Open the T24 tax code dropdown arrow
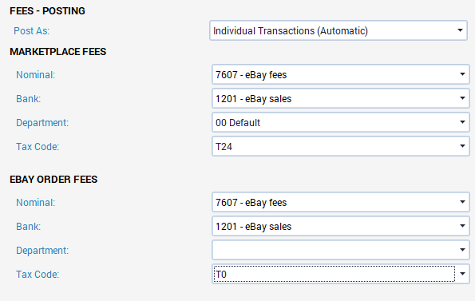This screenshot has height=301, width=475. (x=462, y=146)
